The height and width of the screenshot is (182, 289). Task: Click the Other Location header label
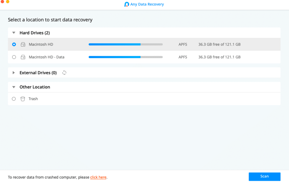coord(35,87)
